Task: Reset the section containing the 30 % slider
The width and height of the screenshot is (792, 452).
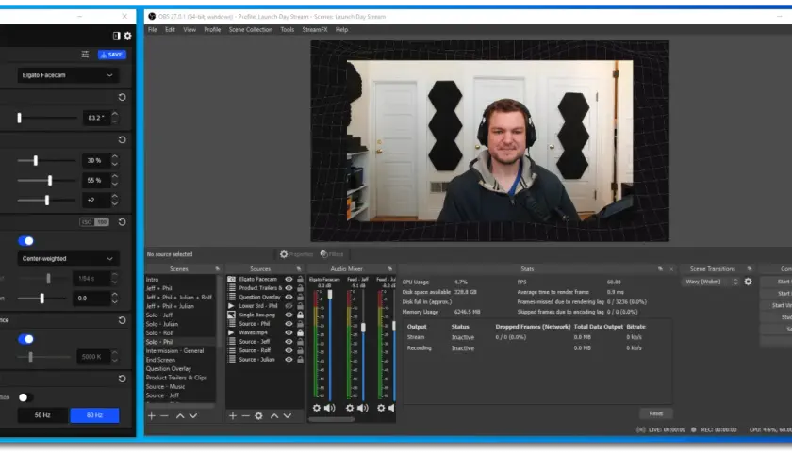Action: pos(122,139)
